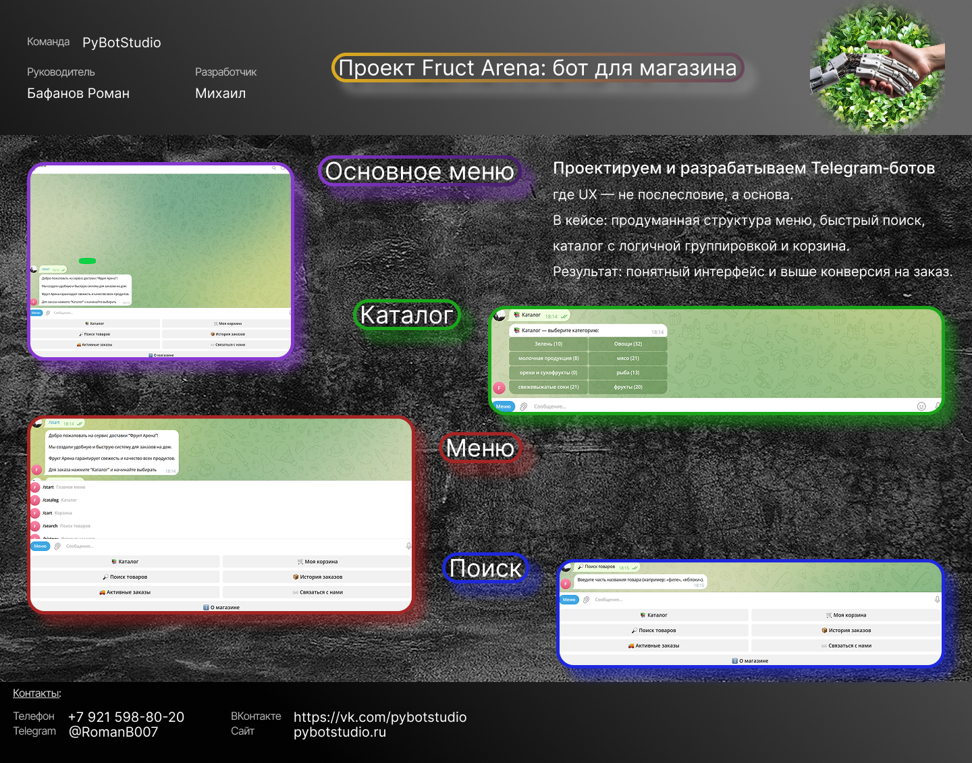Click the paperclip icon in the blue-framed Поиск screenshot

click(x=586, y=600)
